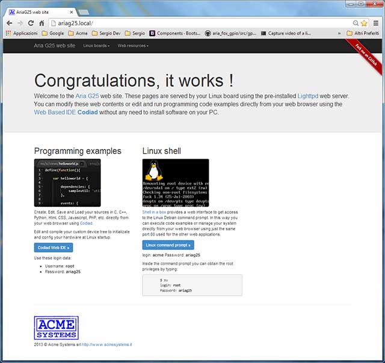Click the su command code box
Viewport: 385px width, 363px height.
tap(192, 285)
